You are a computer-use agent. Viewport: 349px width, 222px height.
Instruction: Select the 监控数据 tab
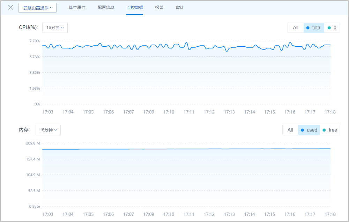135,7
